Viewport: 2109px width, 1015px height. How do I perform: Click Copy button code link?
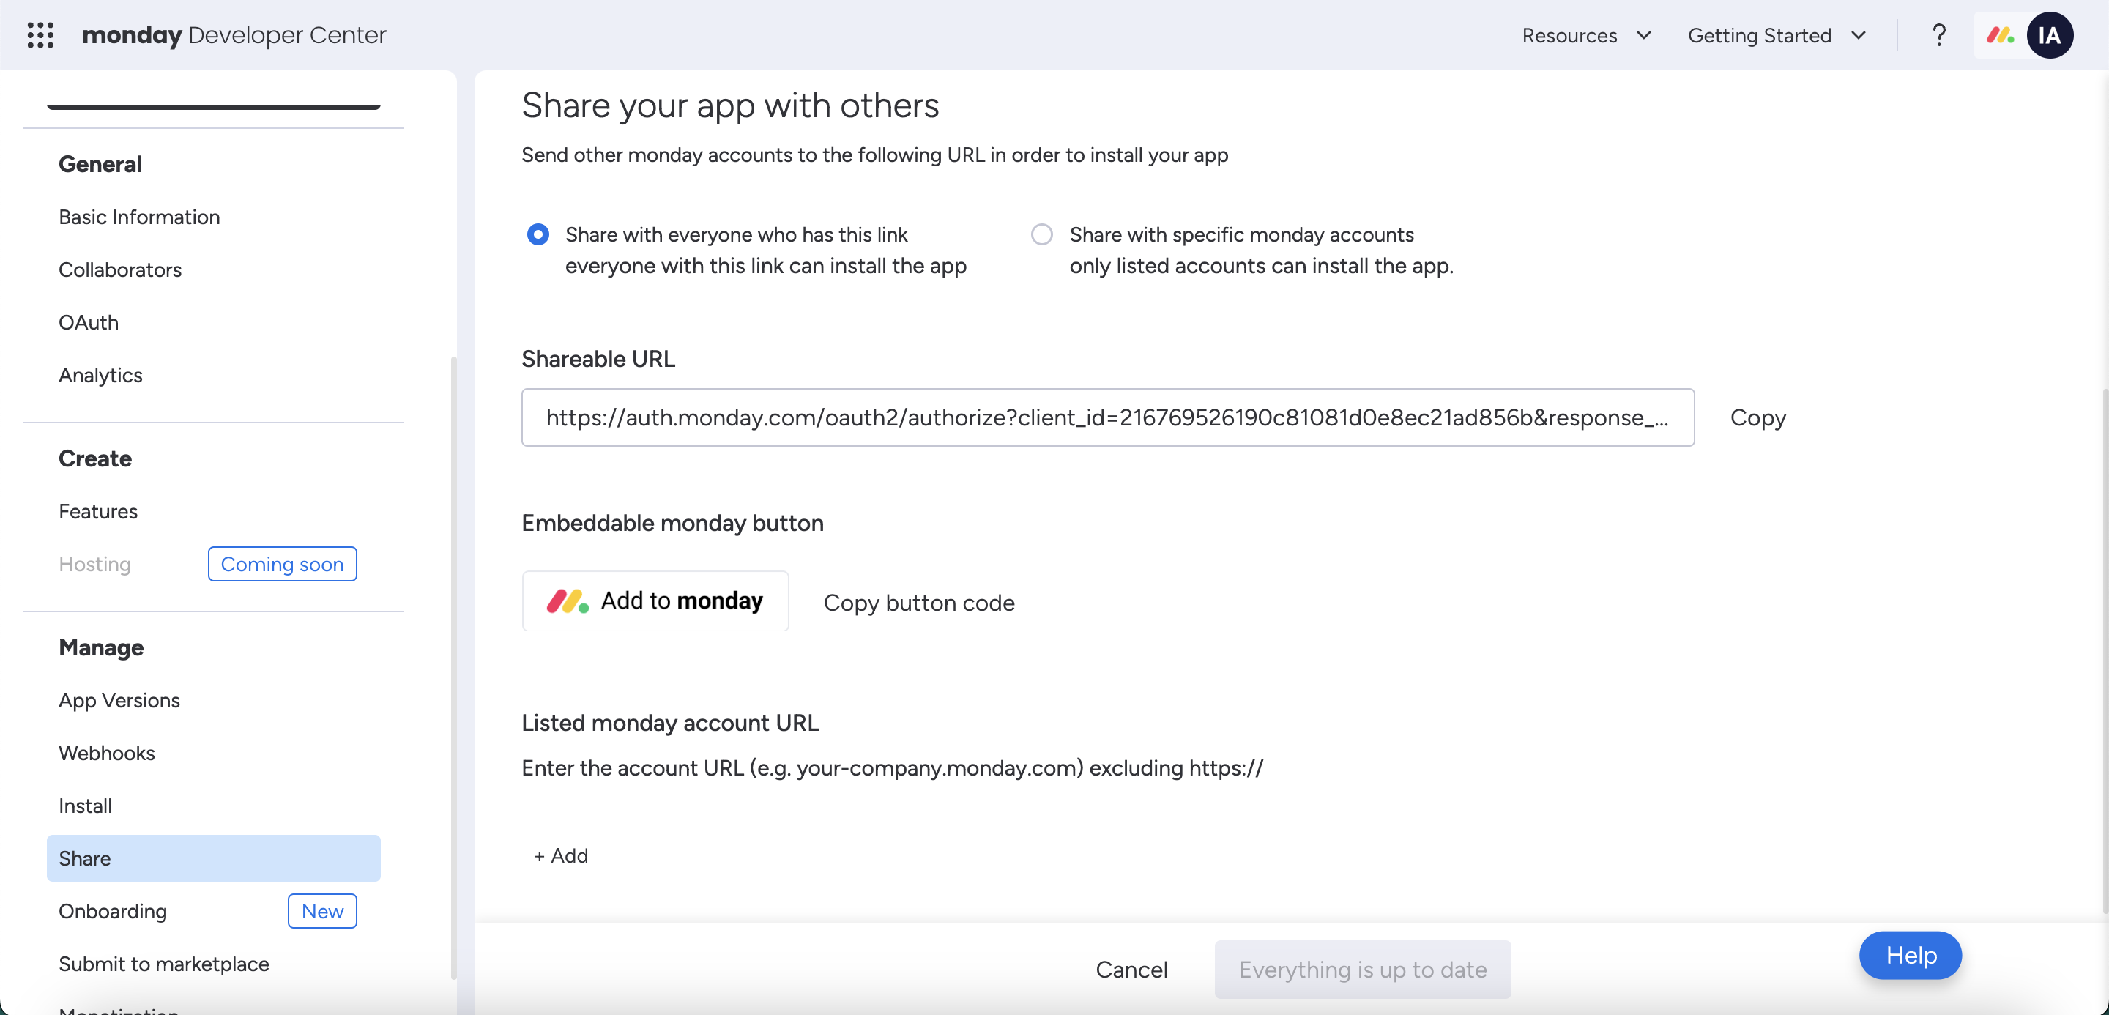coord(918,603)
